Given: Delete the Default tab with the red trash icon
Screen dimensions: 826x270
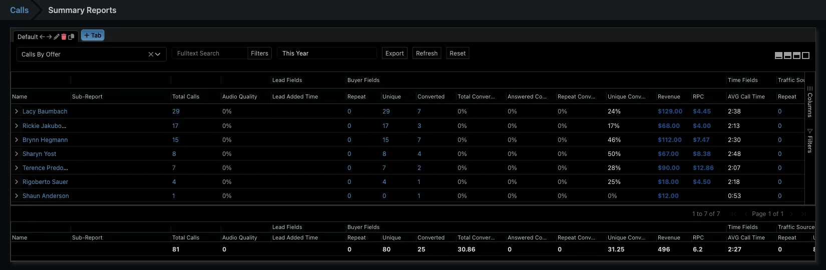Looking at the screenshot, I should 64,36.
